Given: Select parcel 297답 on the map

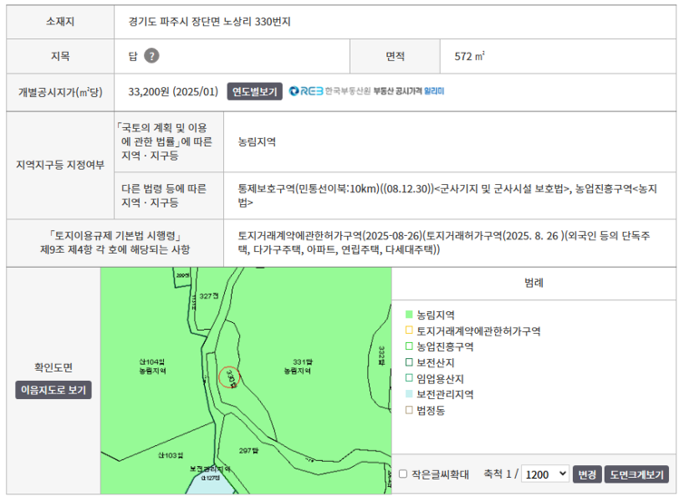Looking at the screenshot, I should [x=248, y=451].
